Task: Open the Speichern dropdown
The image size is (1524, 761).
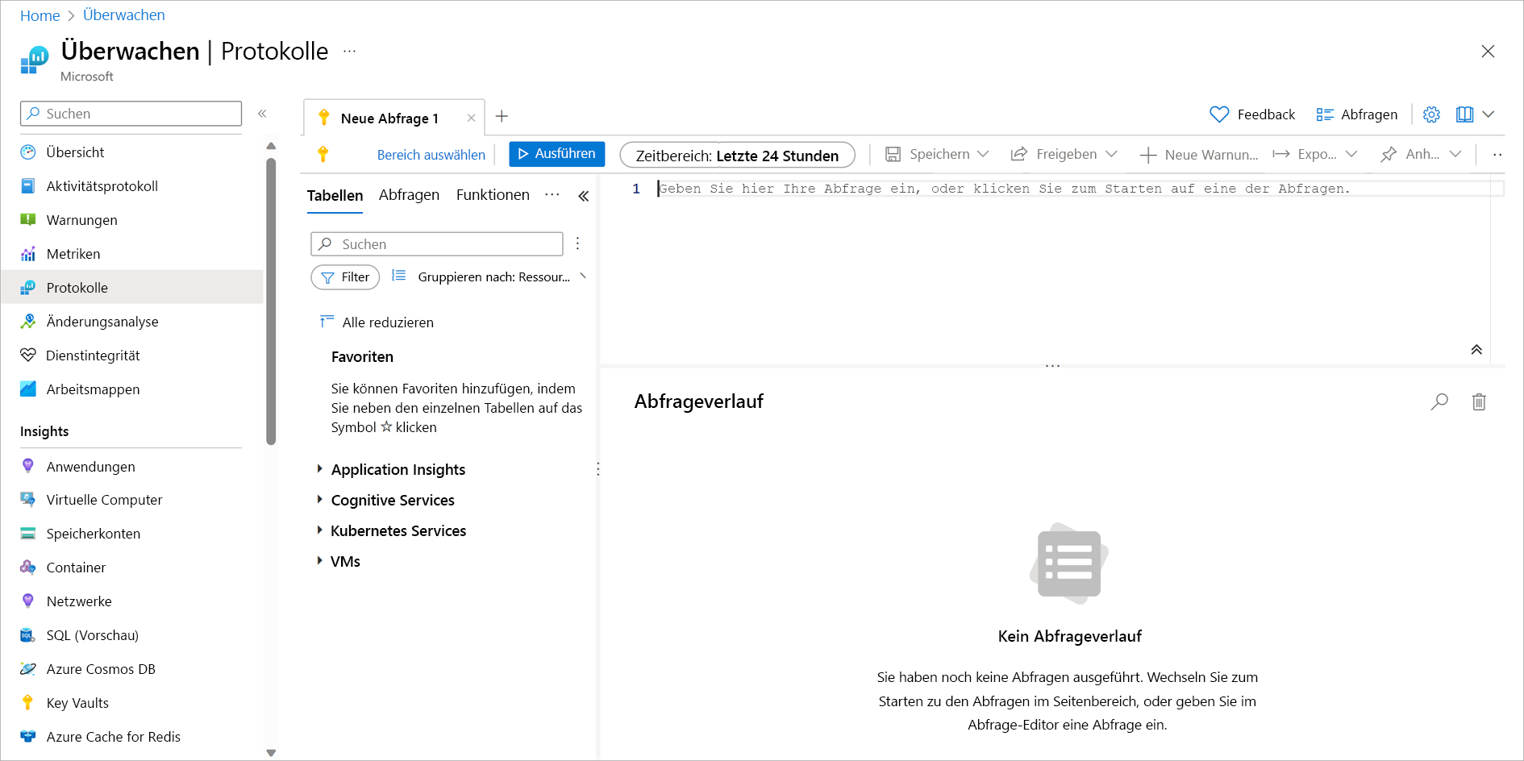Action: [937, 154]
